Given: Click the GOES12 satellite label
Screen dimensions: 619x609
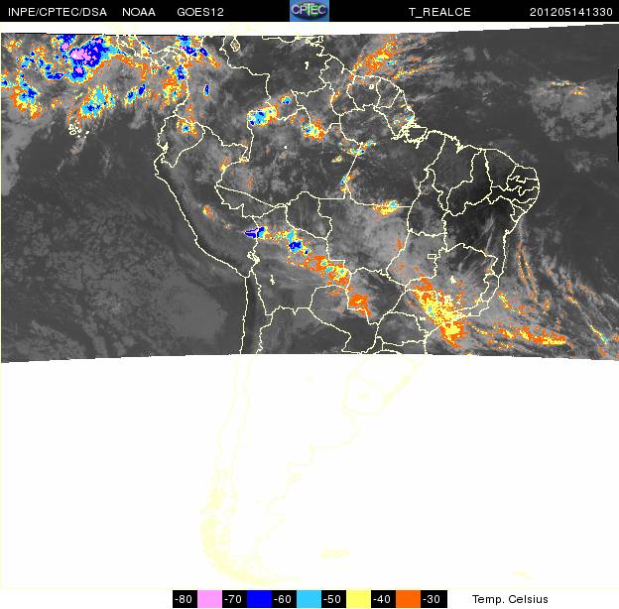Looking at the screenshot, I should click(200, 12).
